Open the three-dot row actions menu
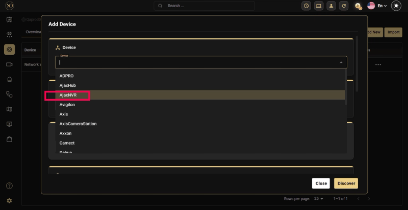The width and height of the screenshot is (408, 210). tap(378, 64)
